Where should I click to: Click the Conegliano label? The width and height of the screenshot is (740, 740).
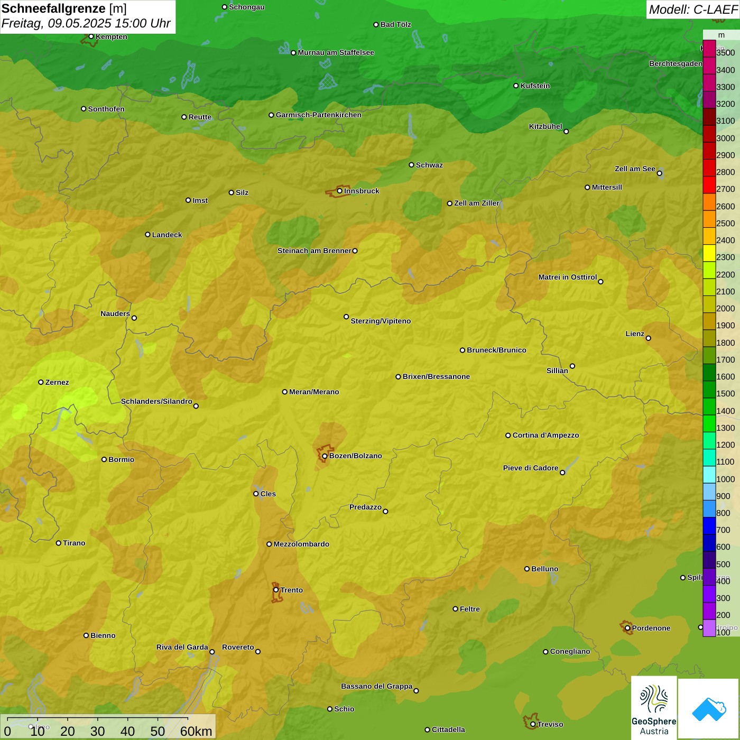pos(570,651)
